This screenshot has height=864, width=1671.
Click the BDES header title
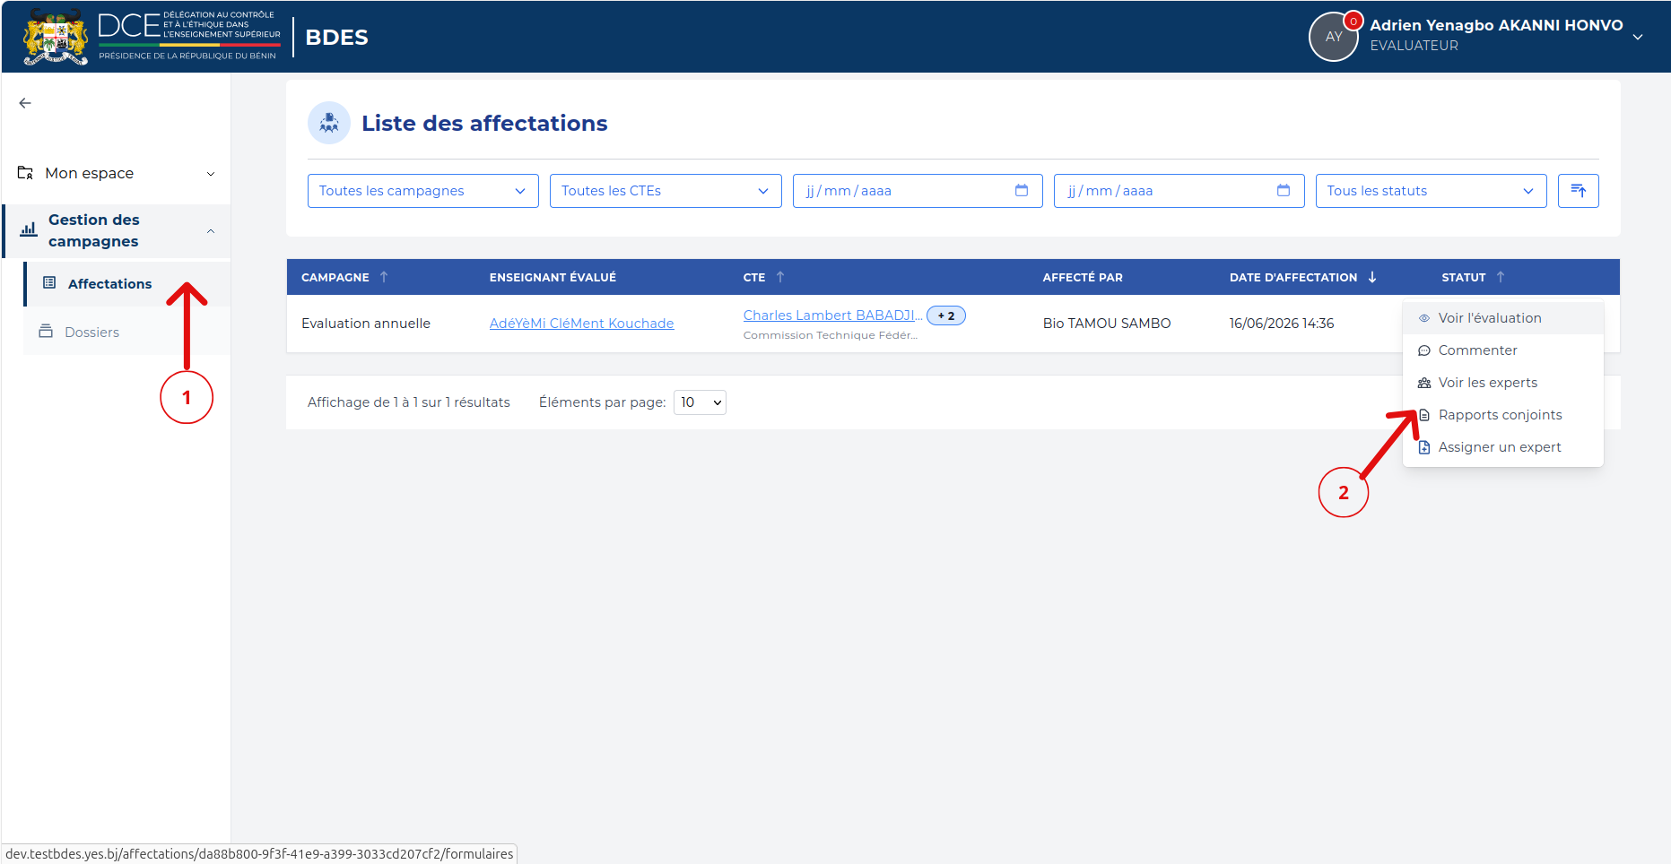pos(336,38)
